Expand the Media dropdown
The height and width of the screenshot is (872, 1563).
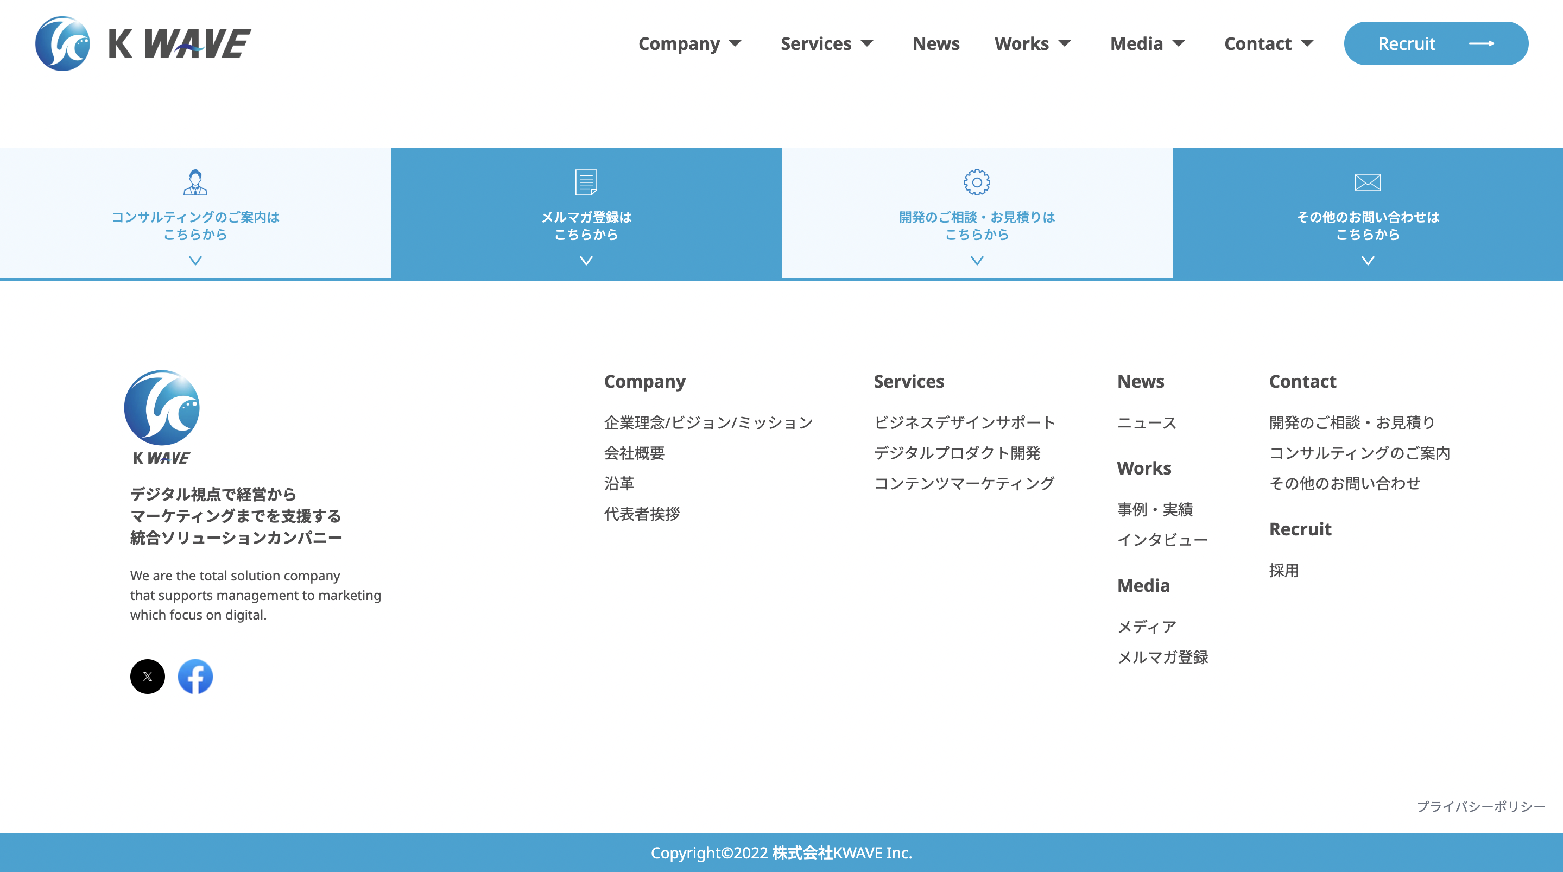click(x=1147, y=43)
